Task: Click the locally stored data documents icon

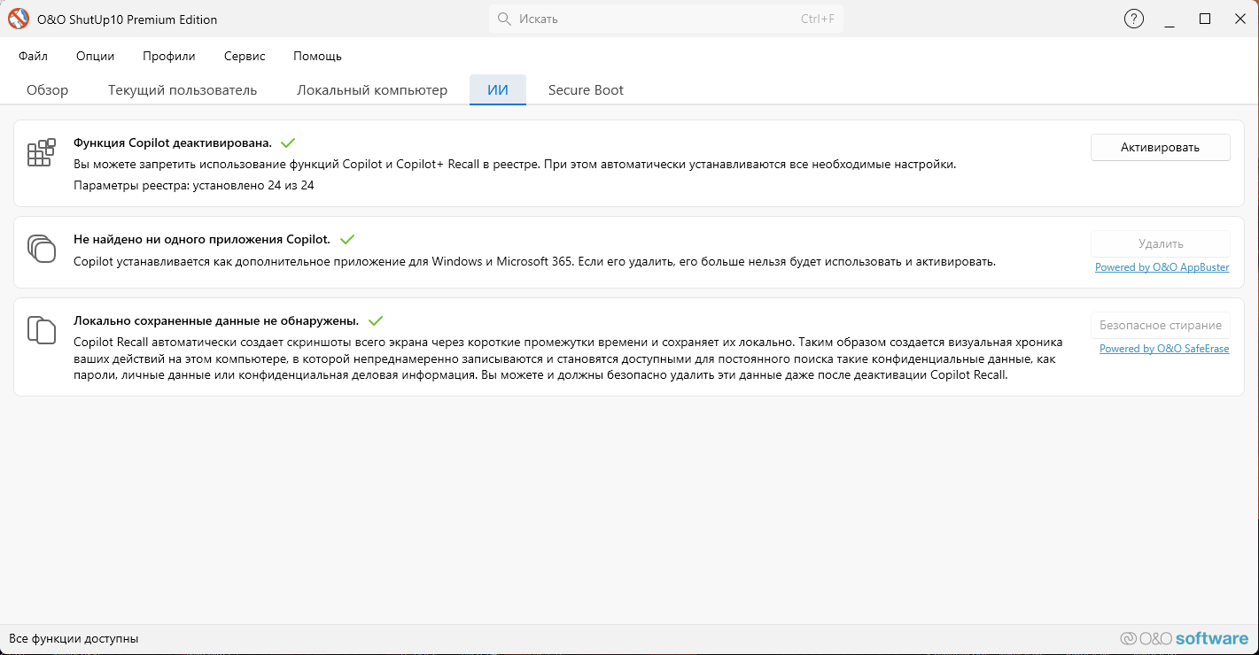Action: click(42, 329)
